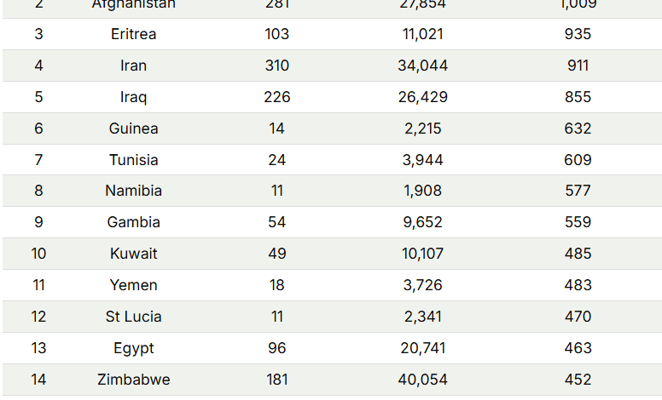Select the value 226 in Iraq row
This screenshot has width=662, height=400.
(x=277, y=97)
